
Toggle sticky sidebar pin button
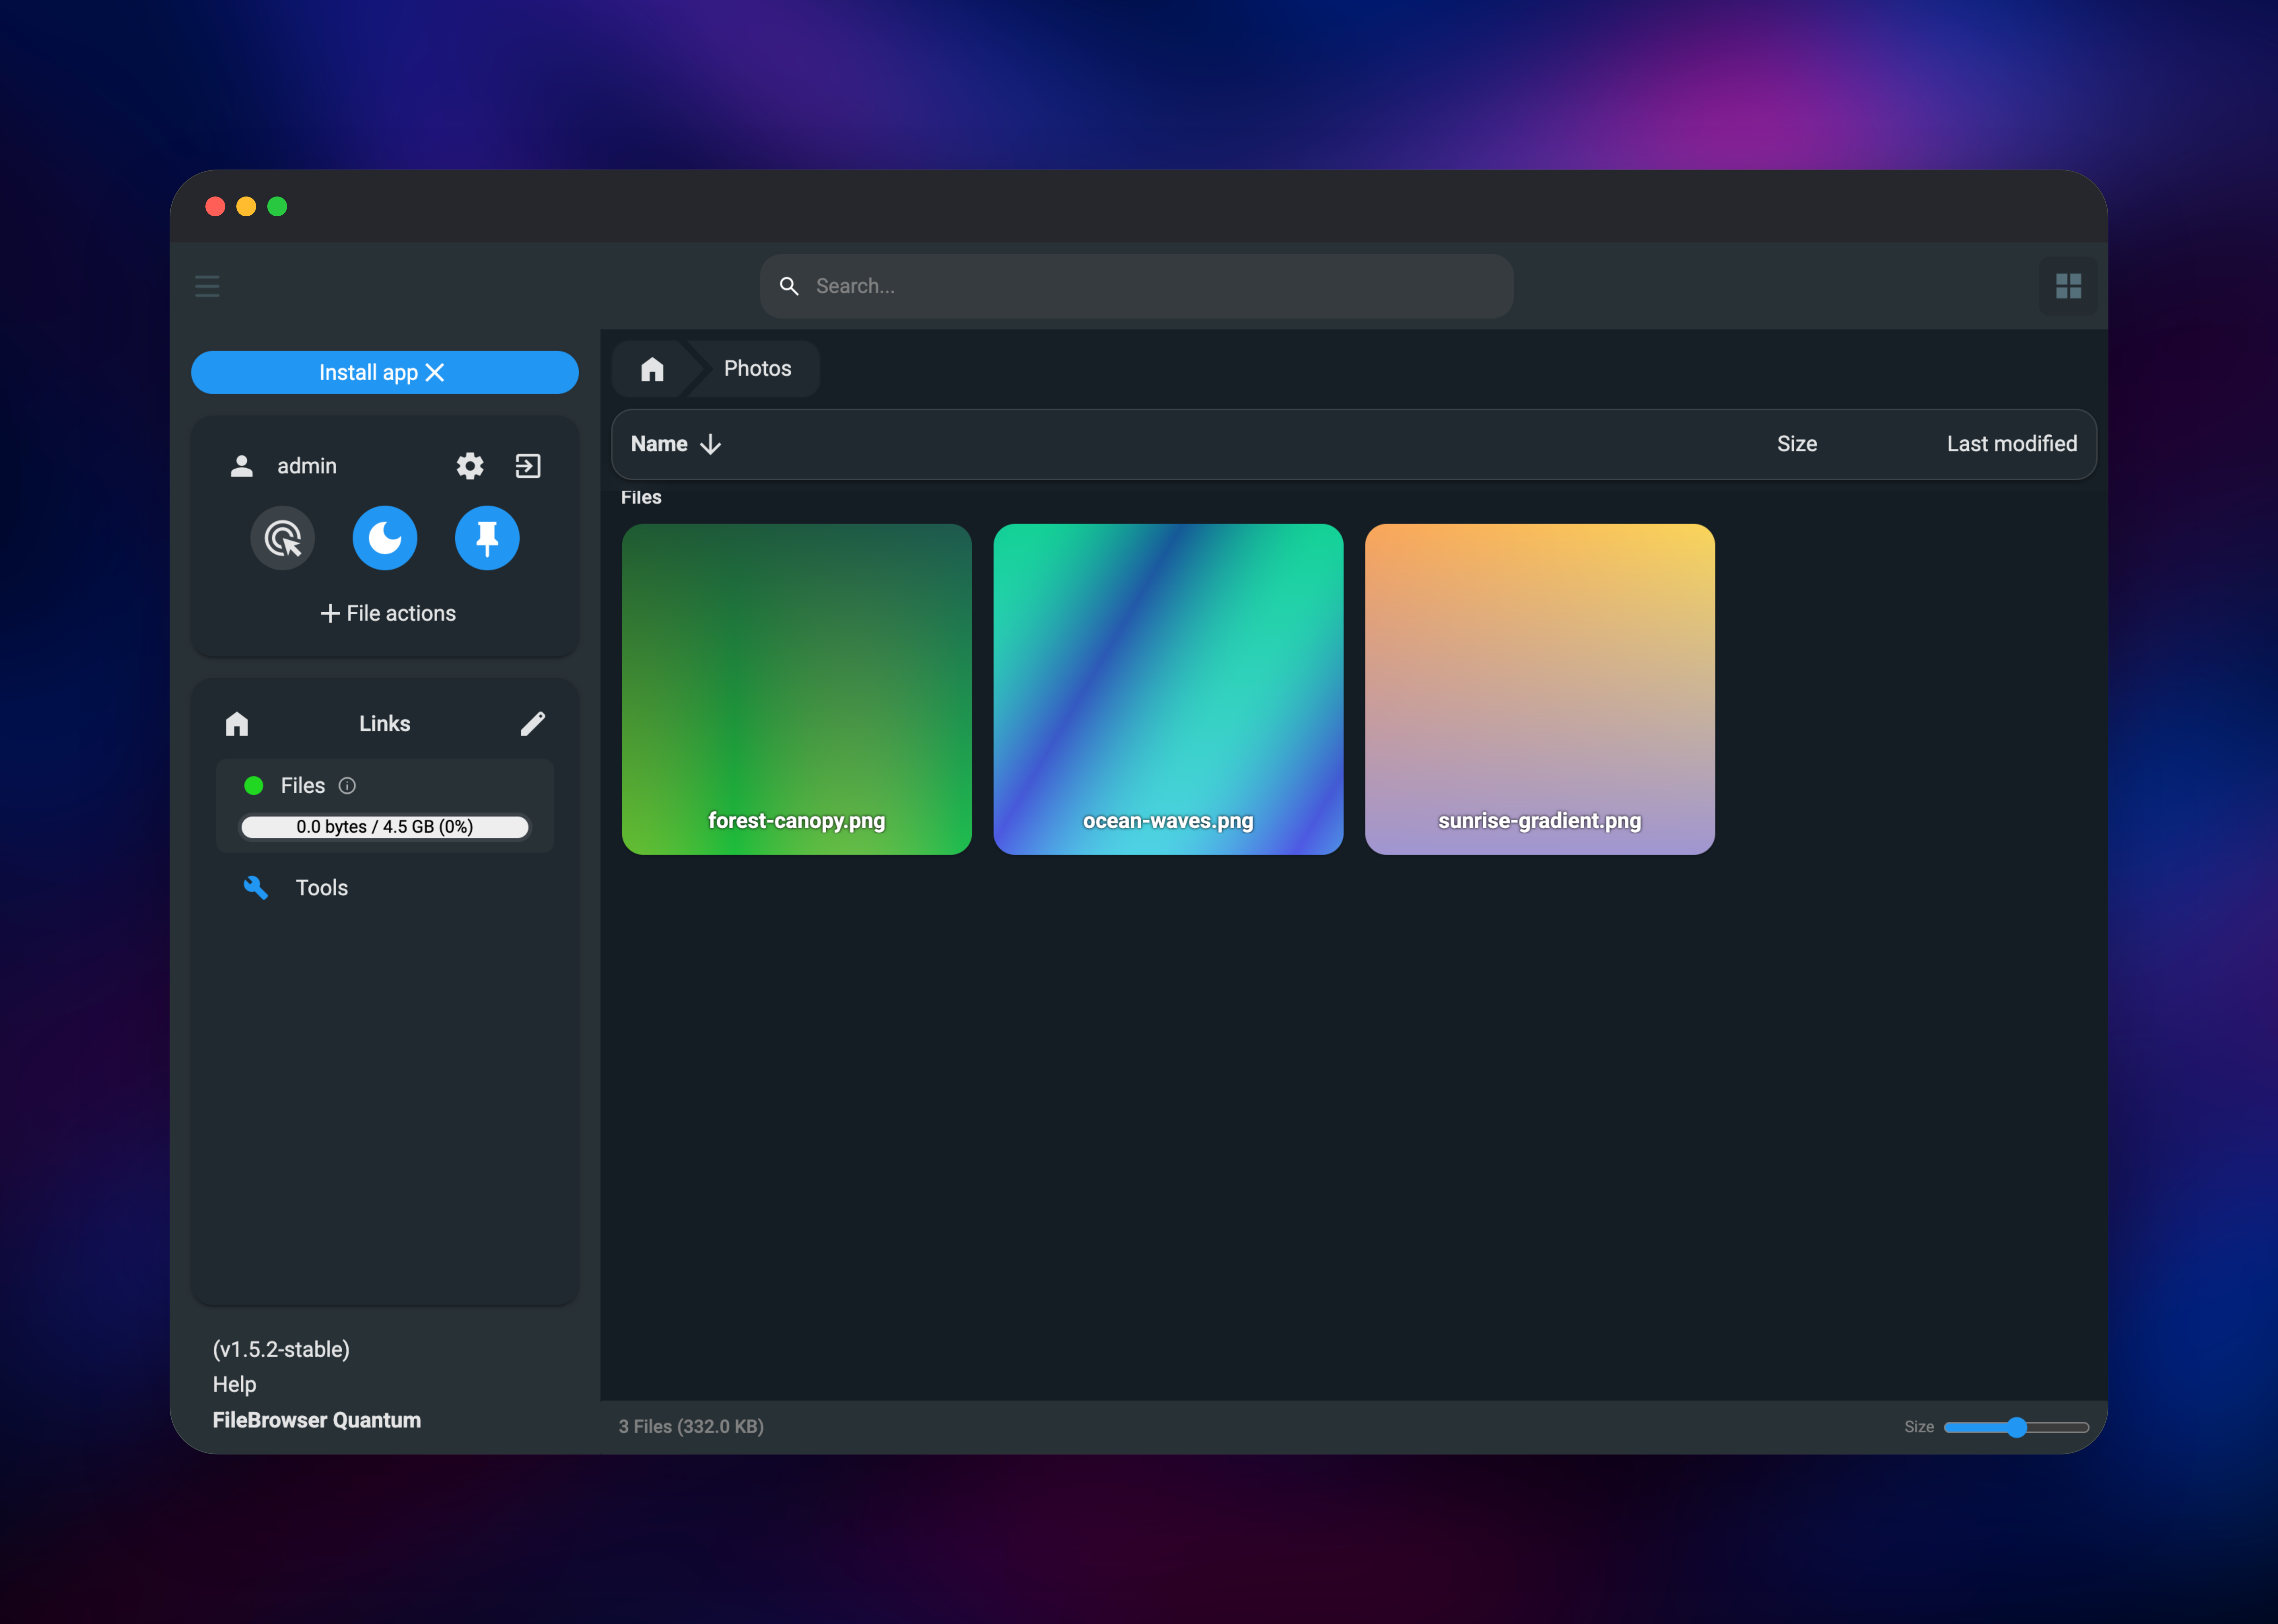coord(487,538)
